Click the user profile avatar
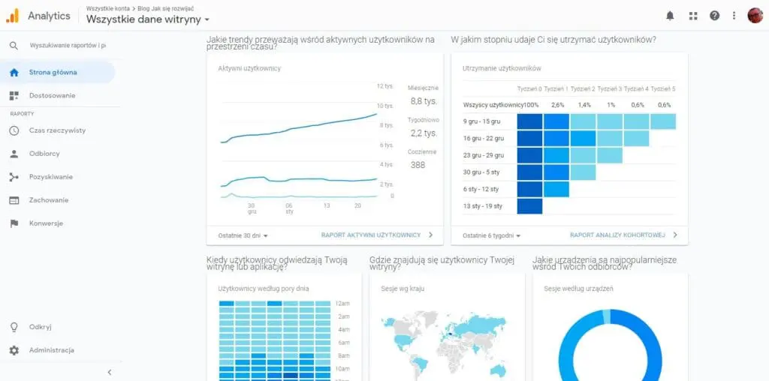This screenshot has height=381, width=769. pos(755,16)
